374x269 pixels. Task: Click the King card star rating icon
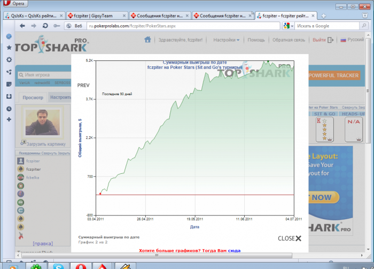(x=325, y=129)
